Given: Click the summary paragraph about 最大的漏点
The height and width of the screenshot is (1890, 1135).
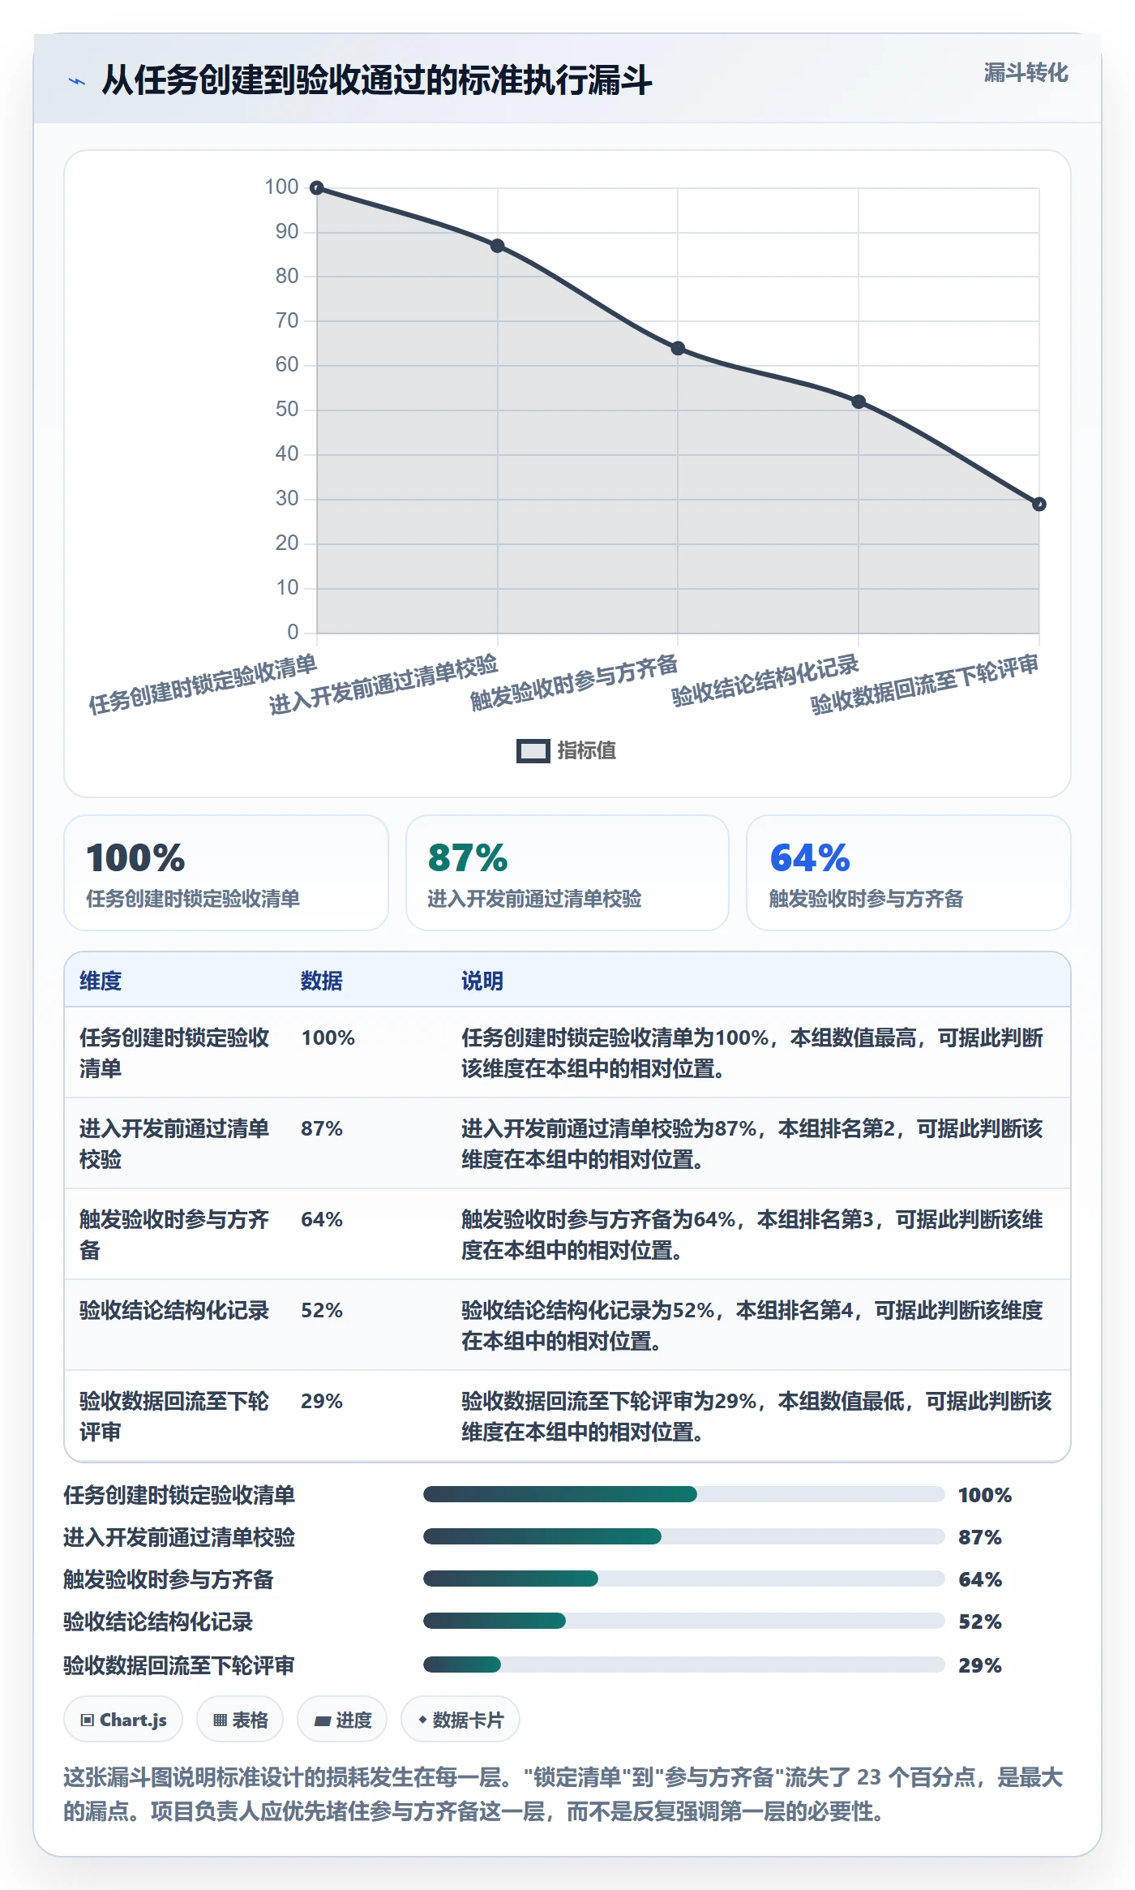Looking at the screenshot, I should point(563,1793).
